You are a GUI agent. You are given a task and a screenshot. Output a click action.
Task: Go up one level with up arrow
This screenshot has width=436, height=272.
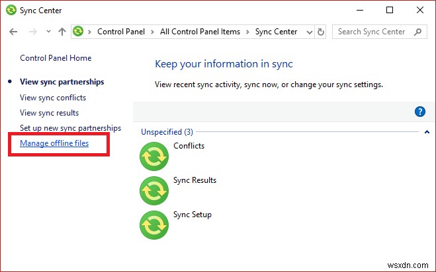(x=62, y=32)
